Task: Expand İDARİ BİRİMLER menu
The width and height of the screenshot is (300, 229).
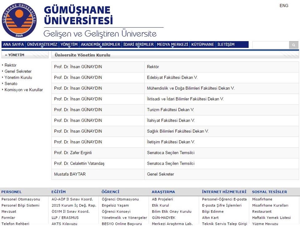Action: click(138, 45)
